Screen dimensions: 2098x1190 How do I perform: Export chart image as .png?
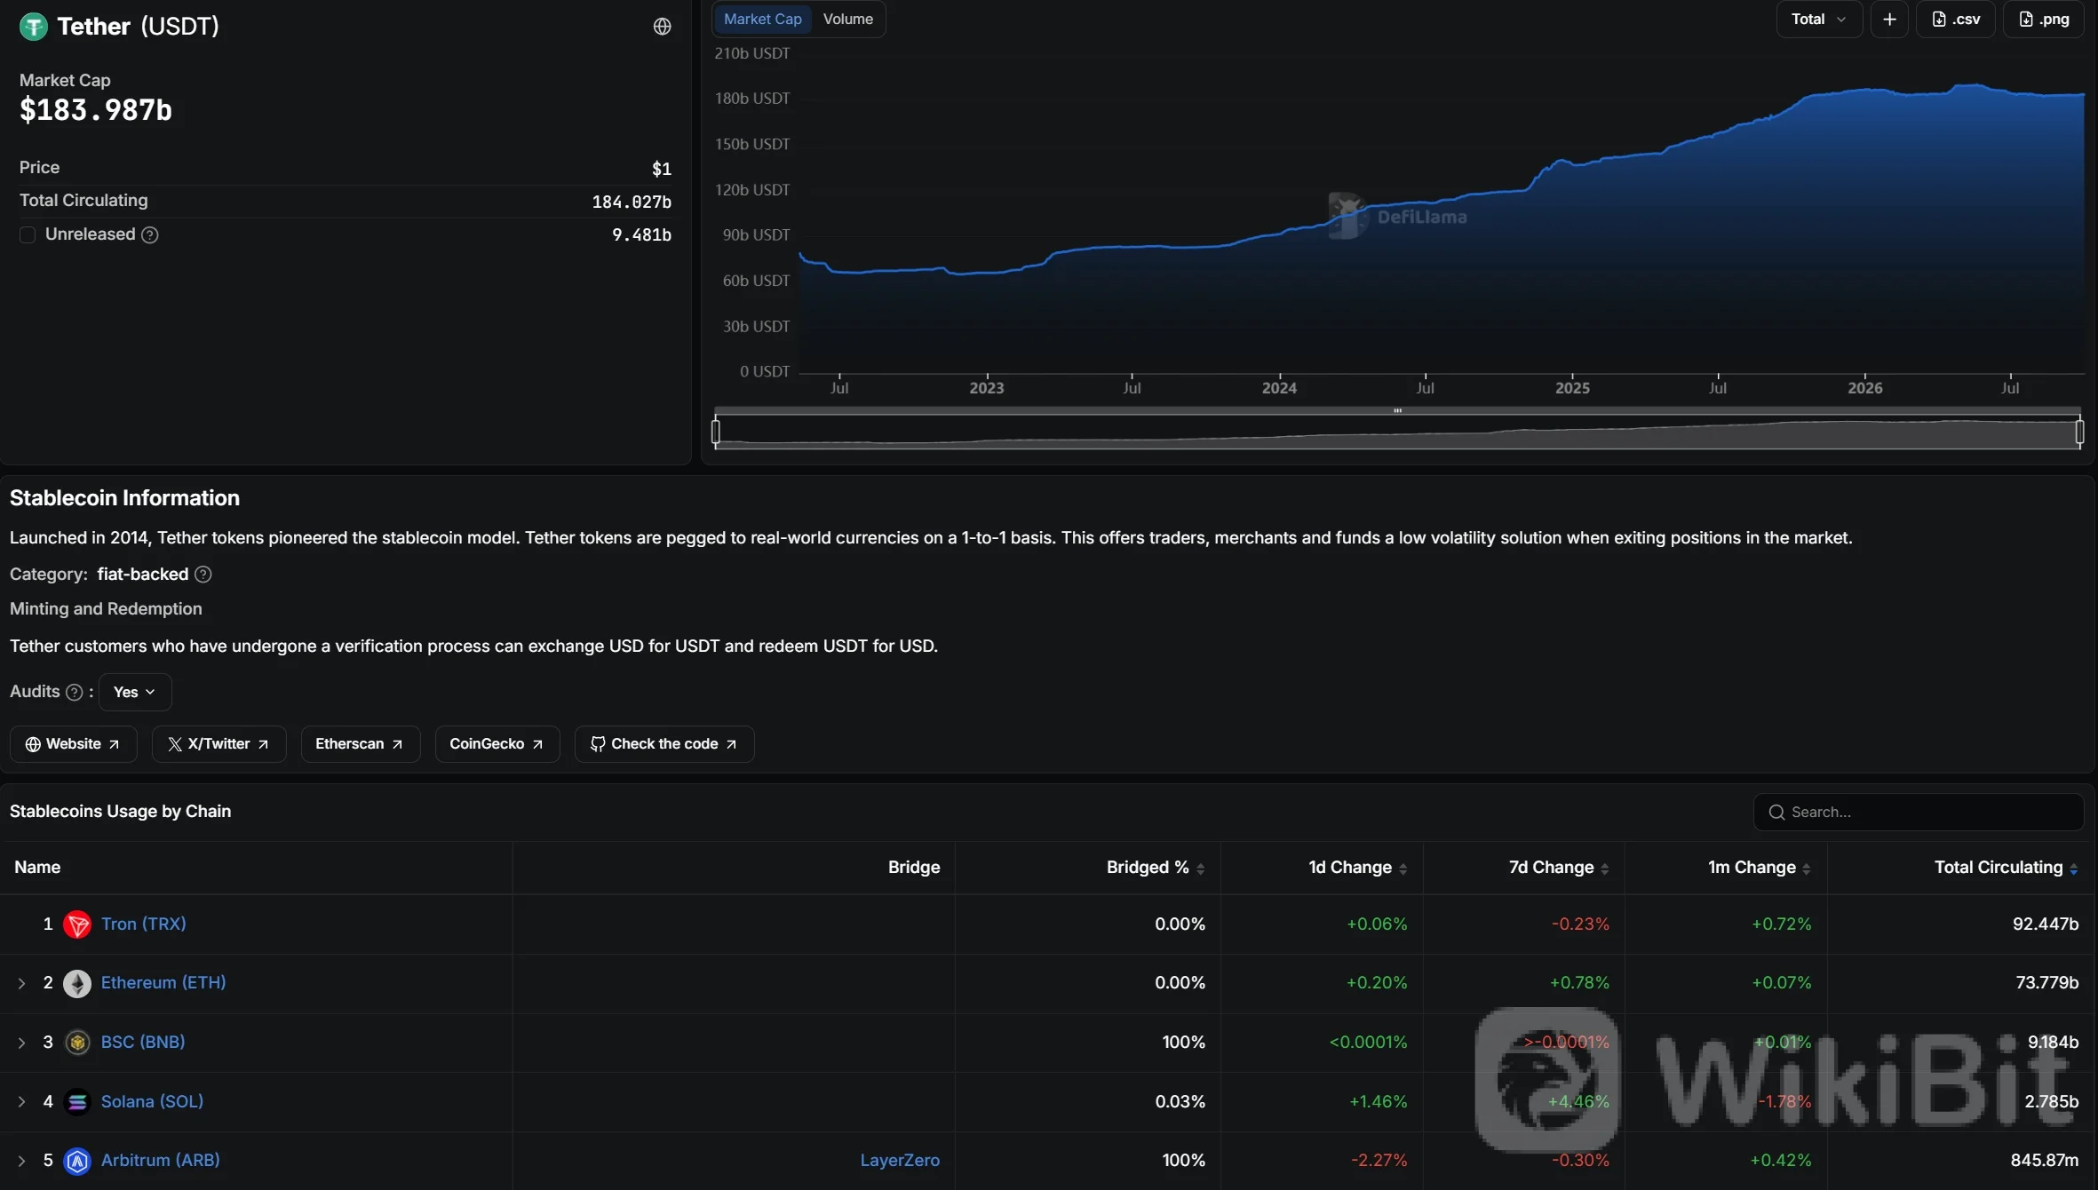(x=2044, y=19)
